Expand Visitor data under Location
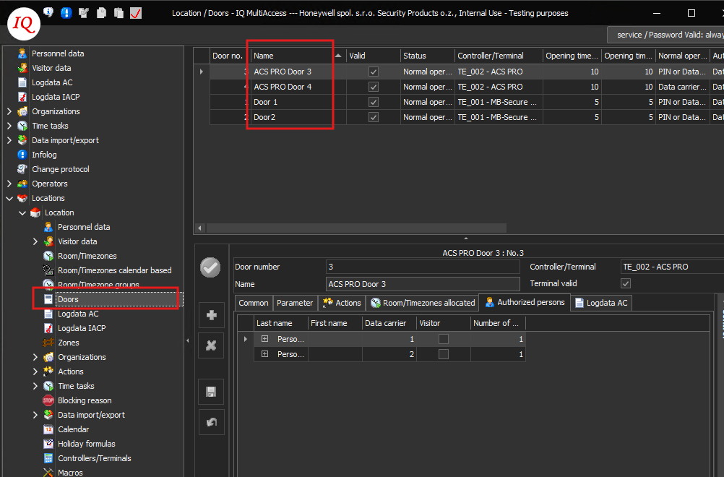This screenshot has width=724, height=477. pyautogui.click(x=35, y=241)
